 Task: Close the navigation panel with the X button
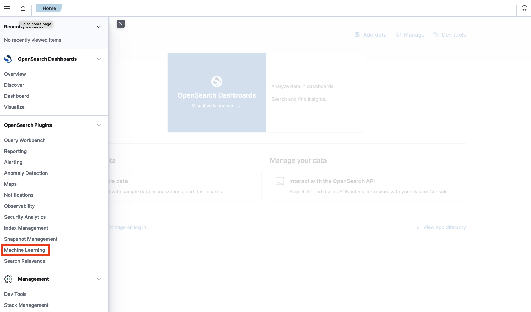(121, 24)
